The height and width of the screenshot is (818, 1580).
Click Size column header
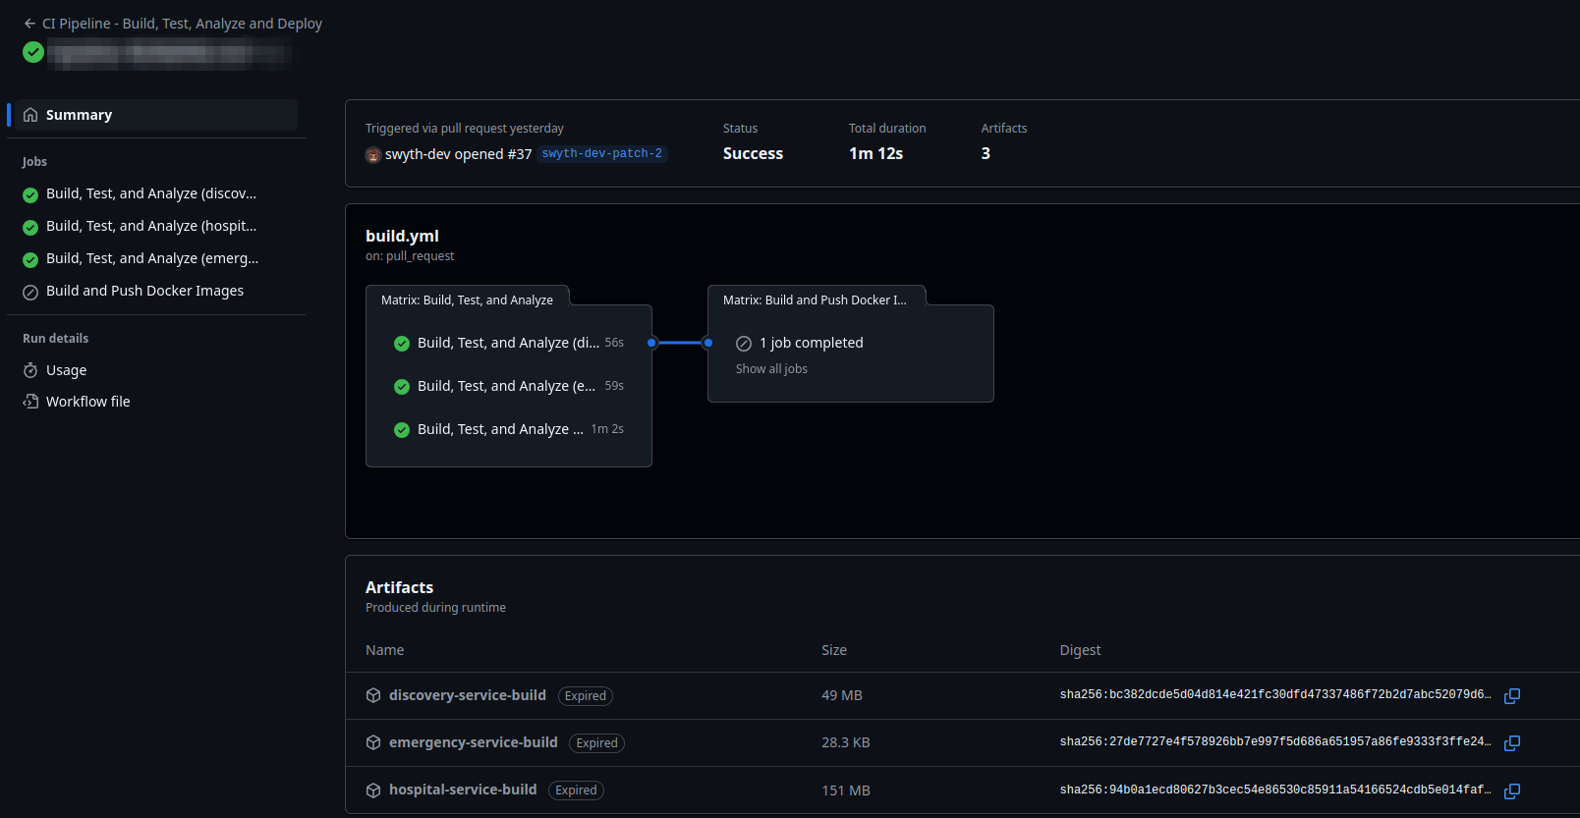pyautogui.click(x=834, y=650)
